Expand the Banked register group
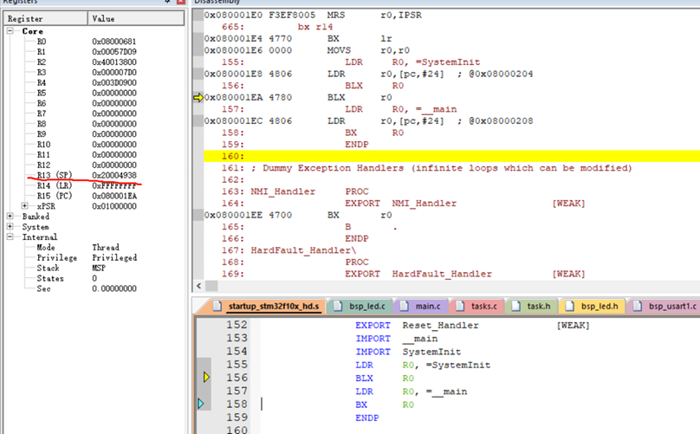The image size is (700, 434). pos(10,216)
